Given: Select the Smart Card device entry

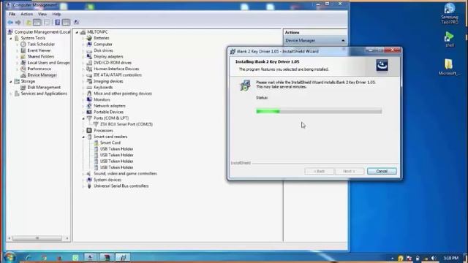Looking at the screenshot, I should pyautogui.click(x=110, y=142).
